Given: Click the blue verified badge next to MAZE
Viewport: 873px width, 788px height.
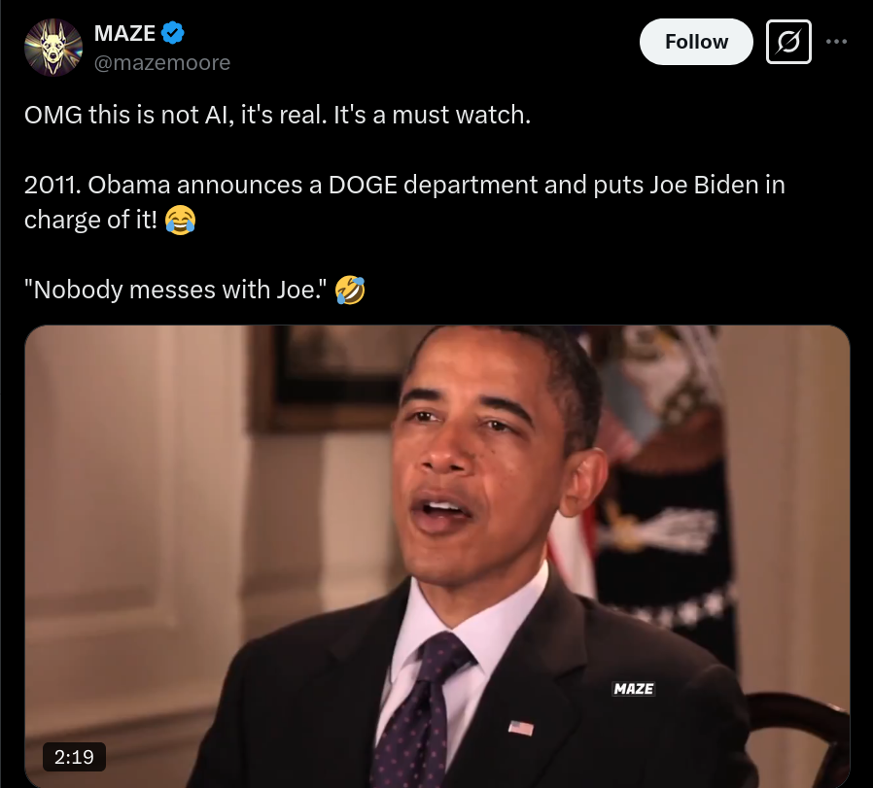Looking at the screenshot, I should pyautogui.click(x=173, y=33).
